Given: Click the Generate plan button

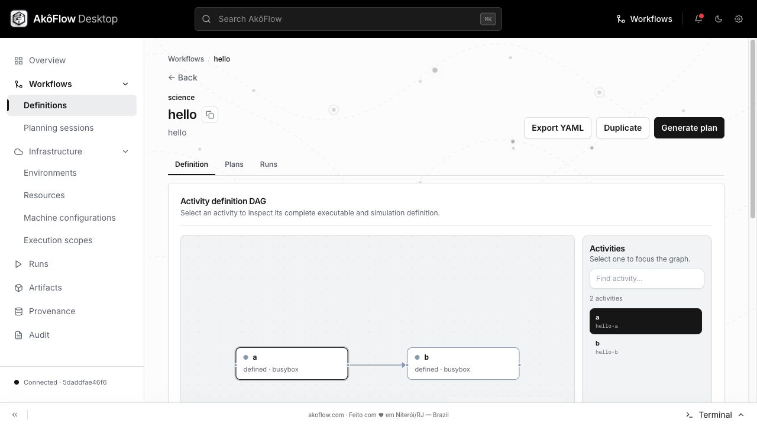Looking at the screenshot, I should click(x=689, y=128).
